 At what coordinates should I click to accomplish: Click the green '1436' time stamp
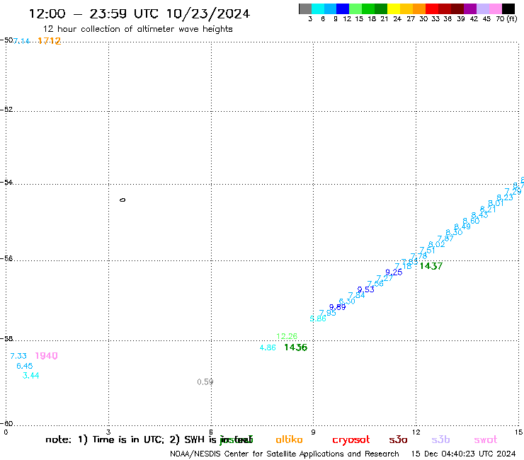[x=296, y=347]
